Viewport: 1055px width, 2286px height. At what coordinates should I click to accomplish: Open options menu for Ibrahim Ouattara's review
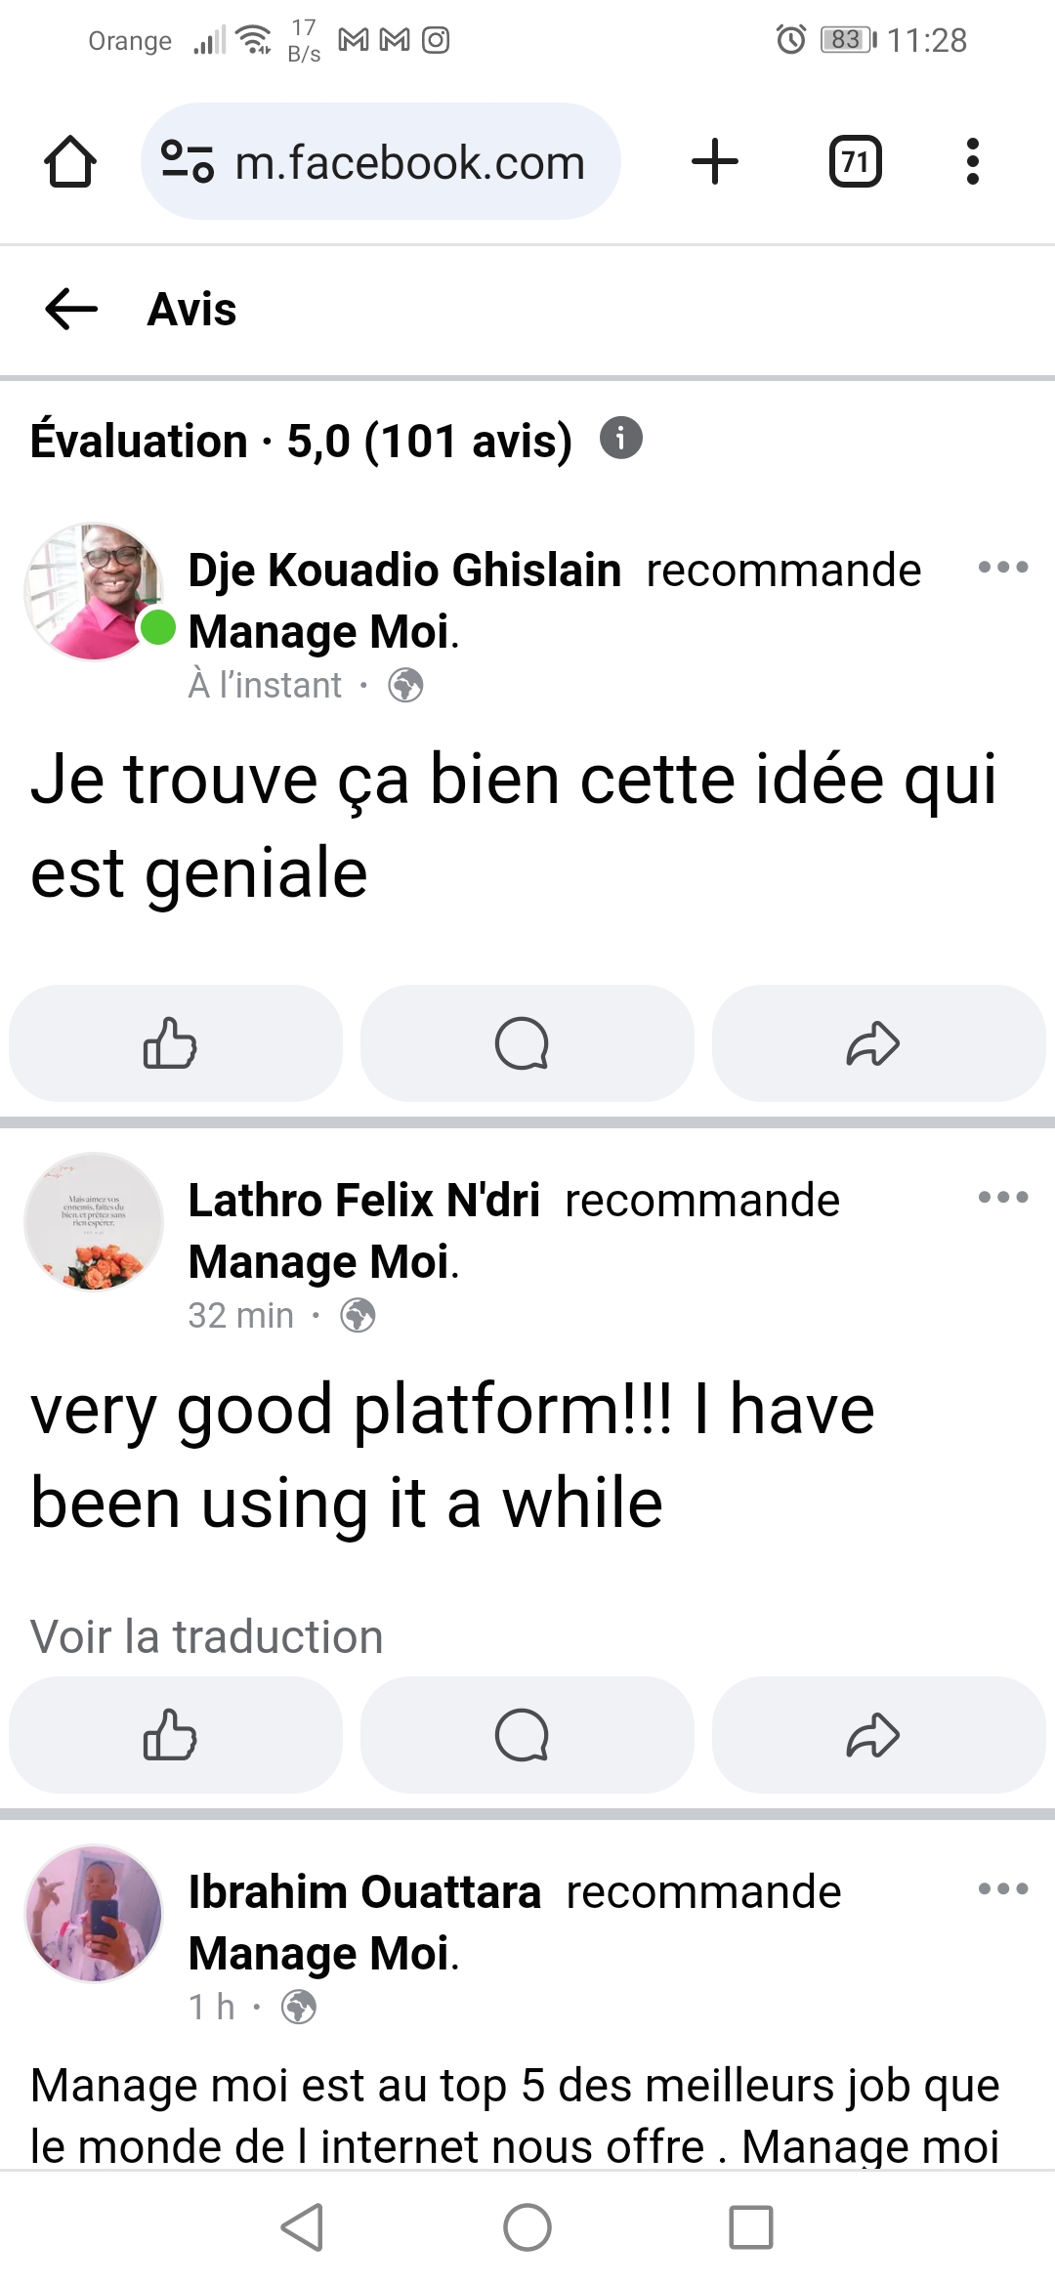pyautogui.click(x=1003, y=1888)
